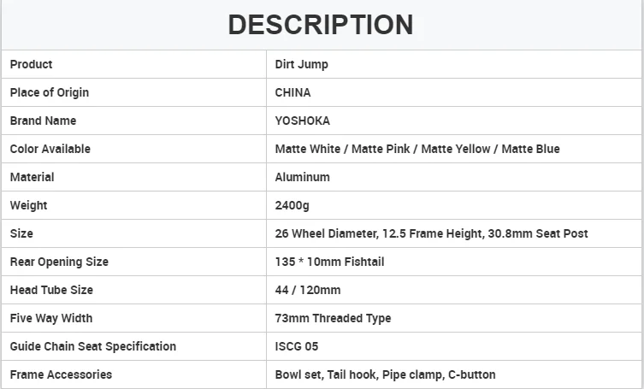
Task: Click the Head Tube Size label
Action: [x=51, y=290]
